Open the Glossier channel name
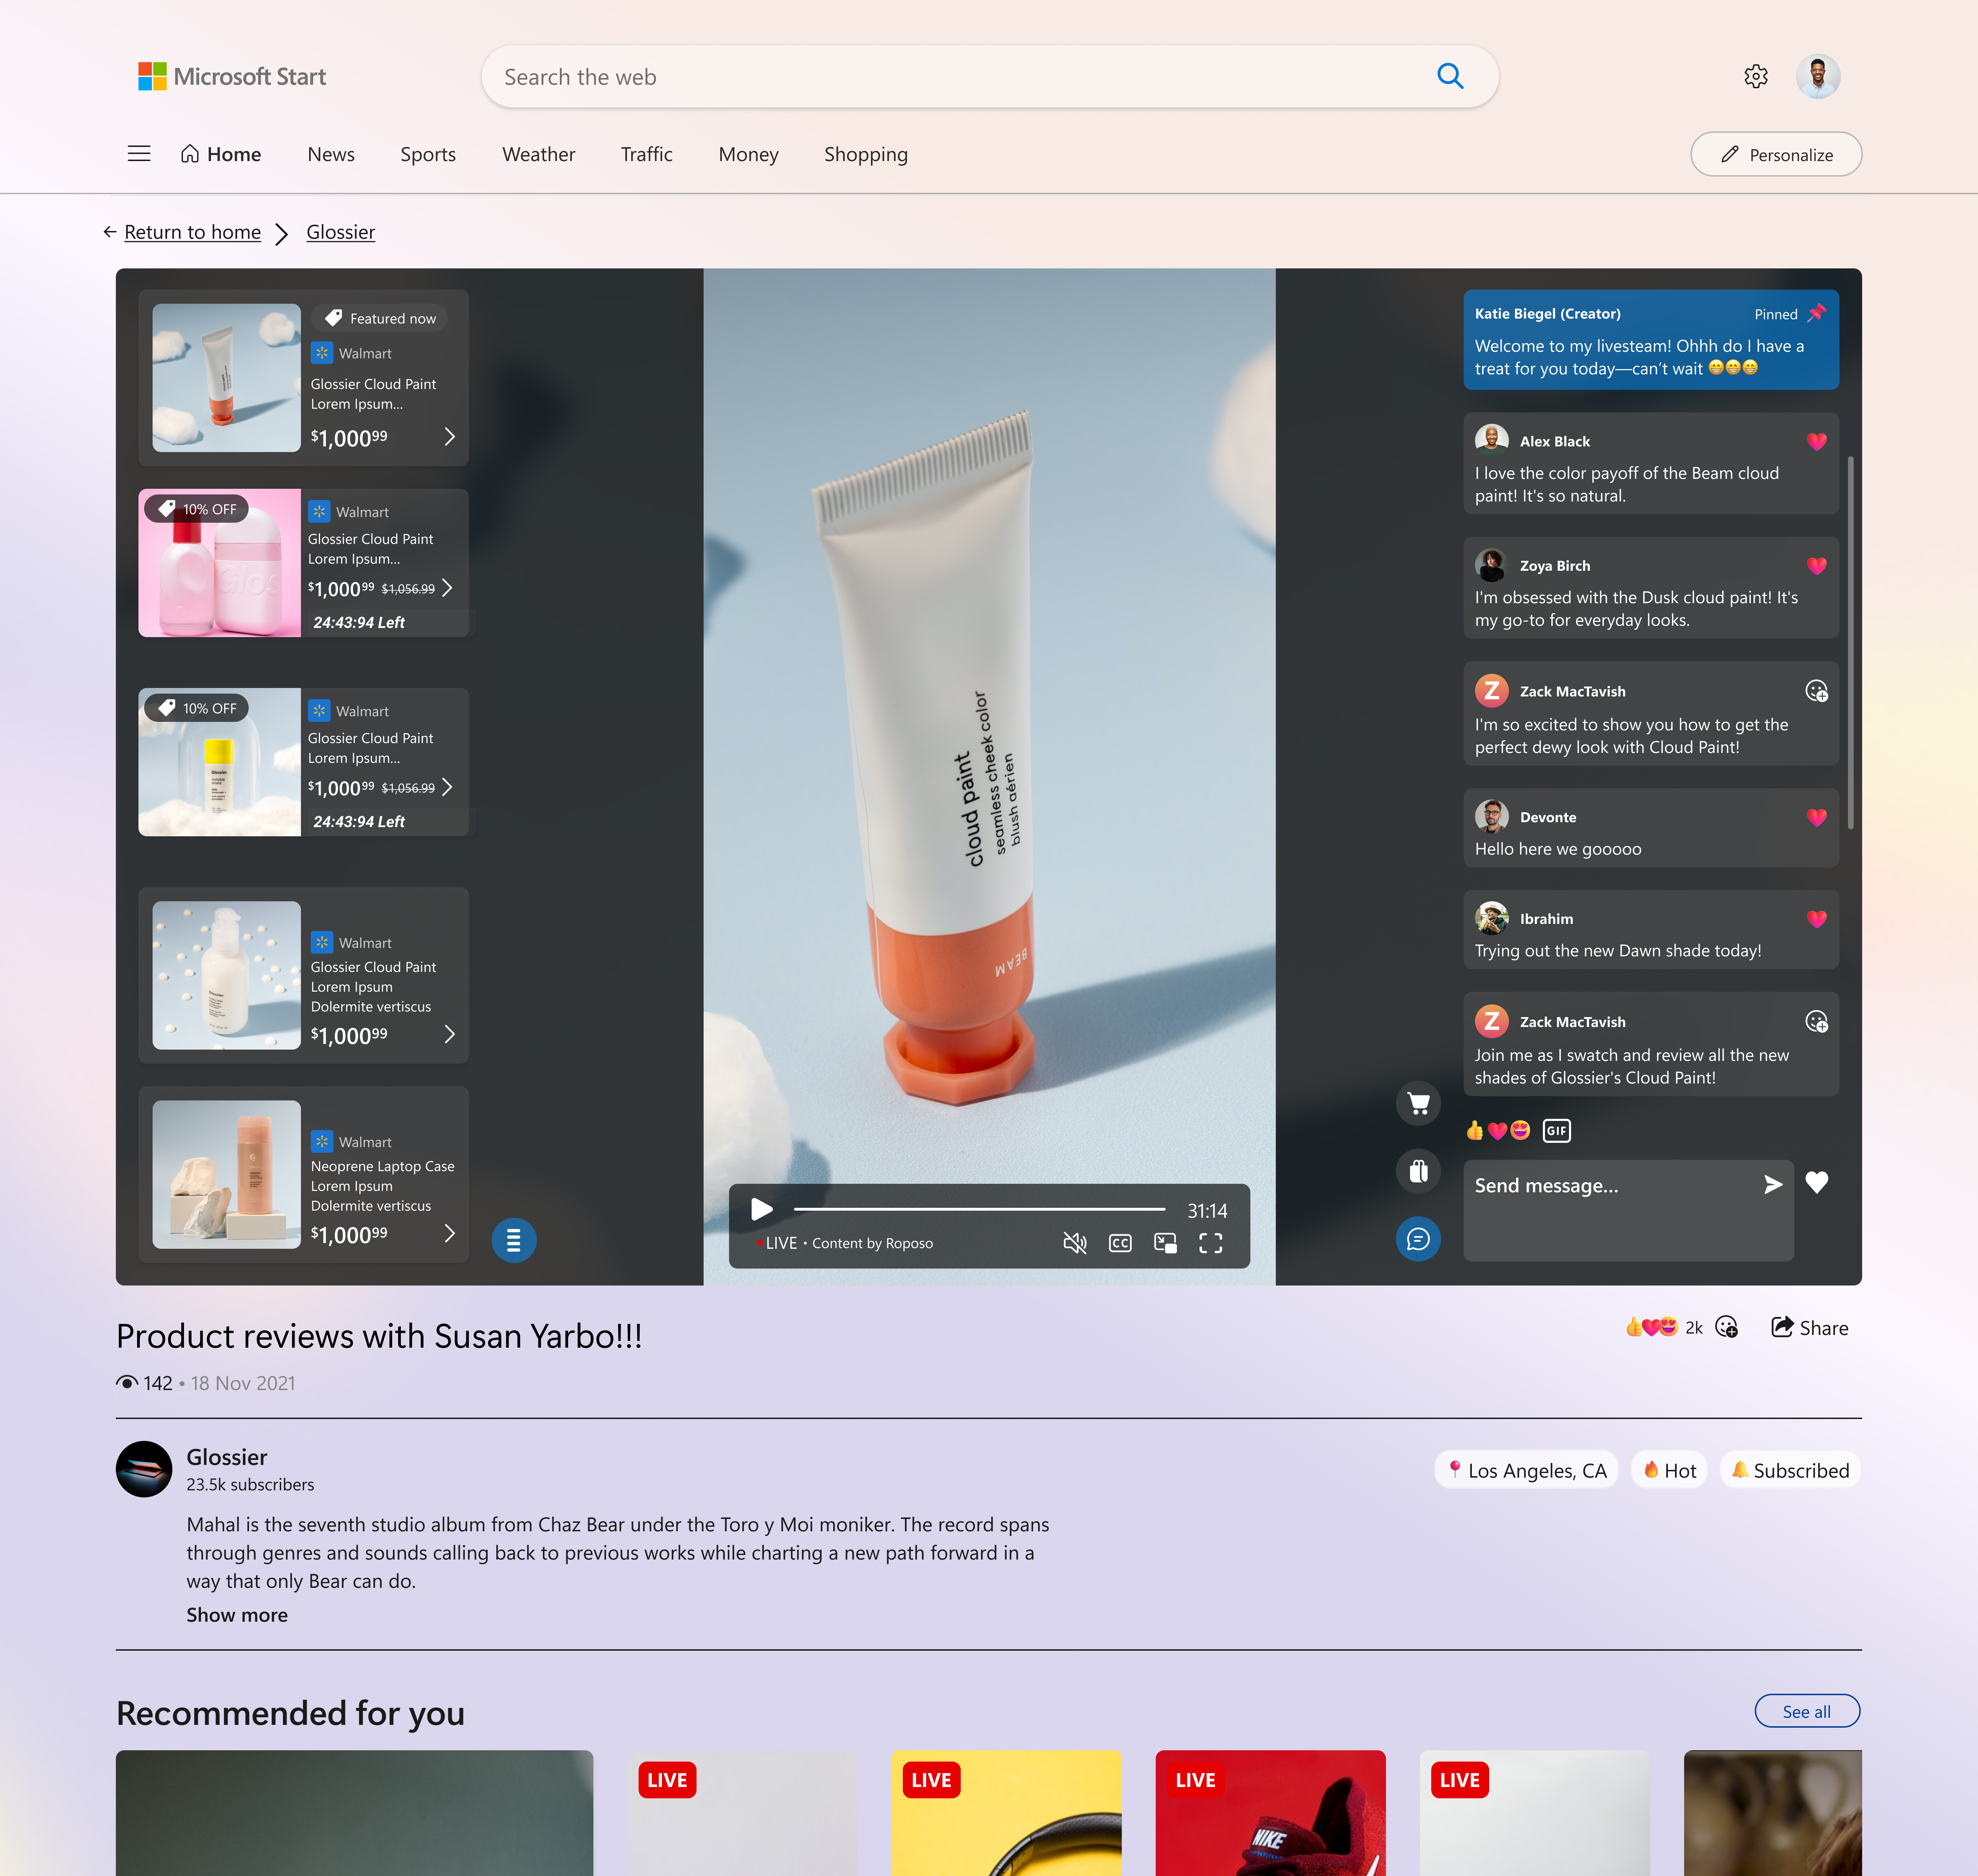The height and width of the screenshot is (1876, 1978). pyautogui.click(x=227, y=1457)
